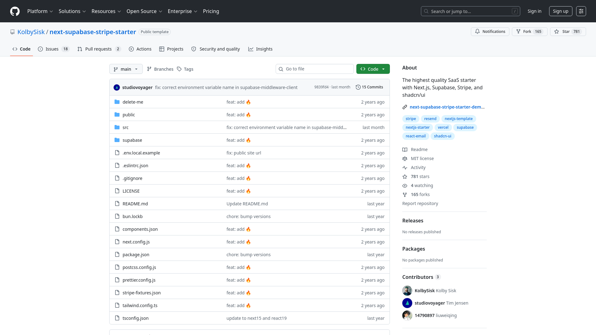Select the stripe topic tag
The width and height of the screenshot is (596, 335).
(411, 119)
